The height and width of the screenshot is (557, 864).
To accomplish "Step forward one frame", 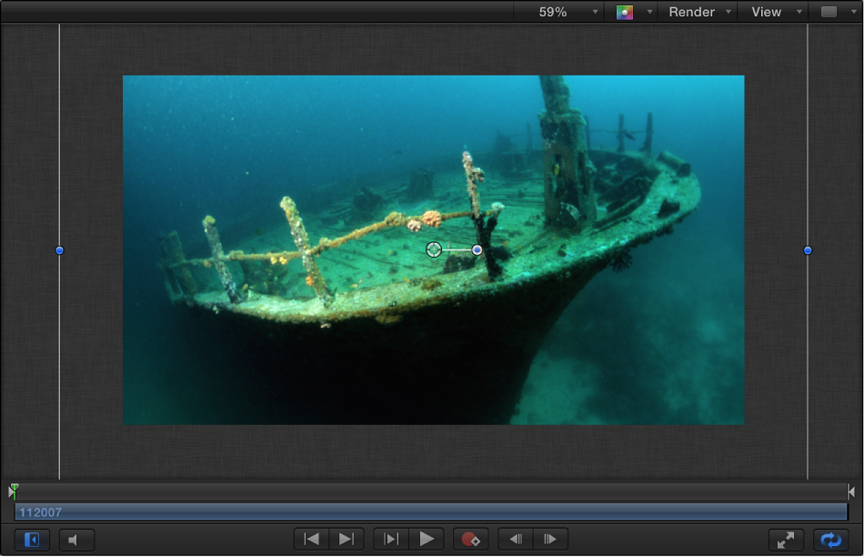I will coord(550,539).
